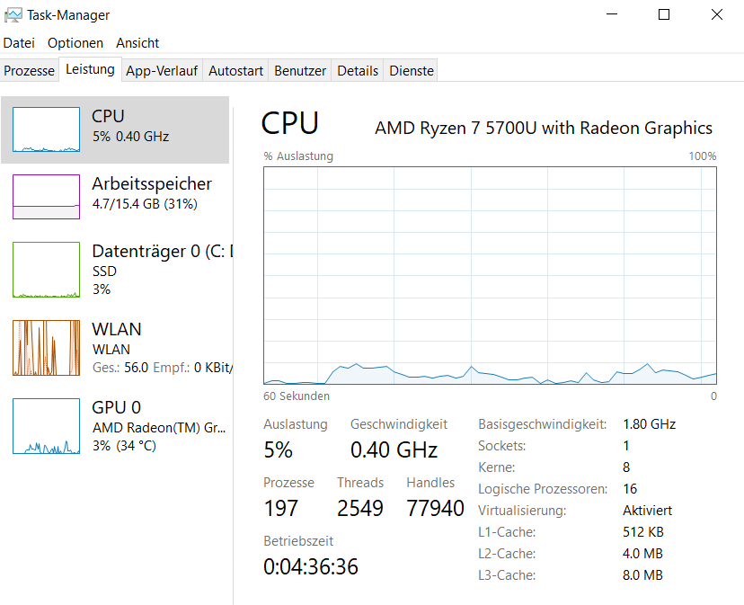The width and height of the screenshot is (744, 605).
Task: Switch to the Details tab
Action: pyautogui.click(x=358, y=71)
